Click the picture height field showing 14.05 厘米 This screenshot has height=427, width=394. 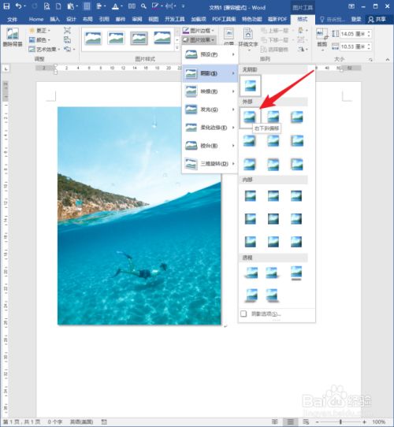click(353, 34)
